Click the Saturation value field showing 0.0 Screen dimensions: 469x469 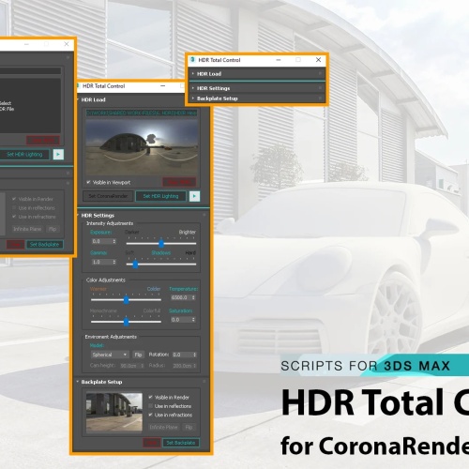pyautogui.click(x=181, y=320)
